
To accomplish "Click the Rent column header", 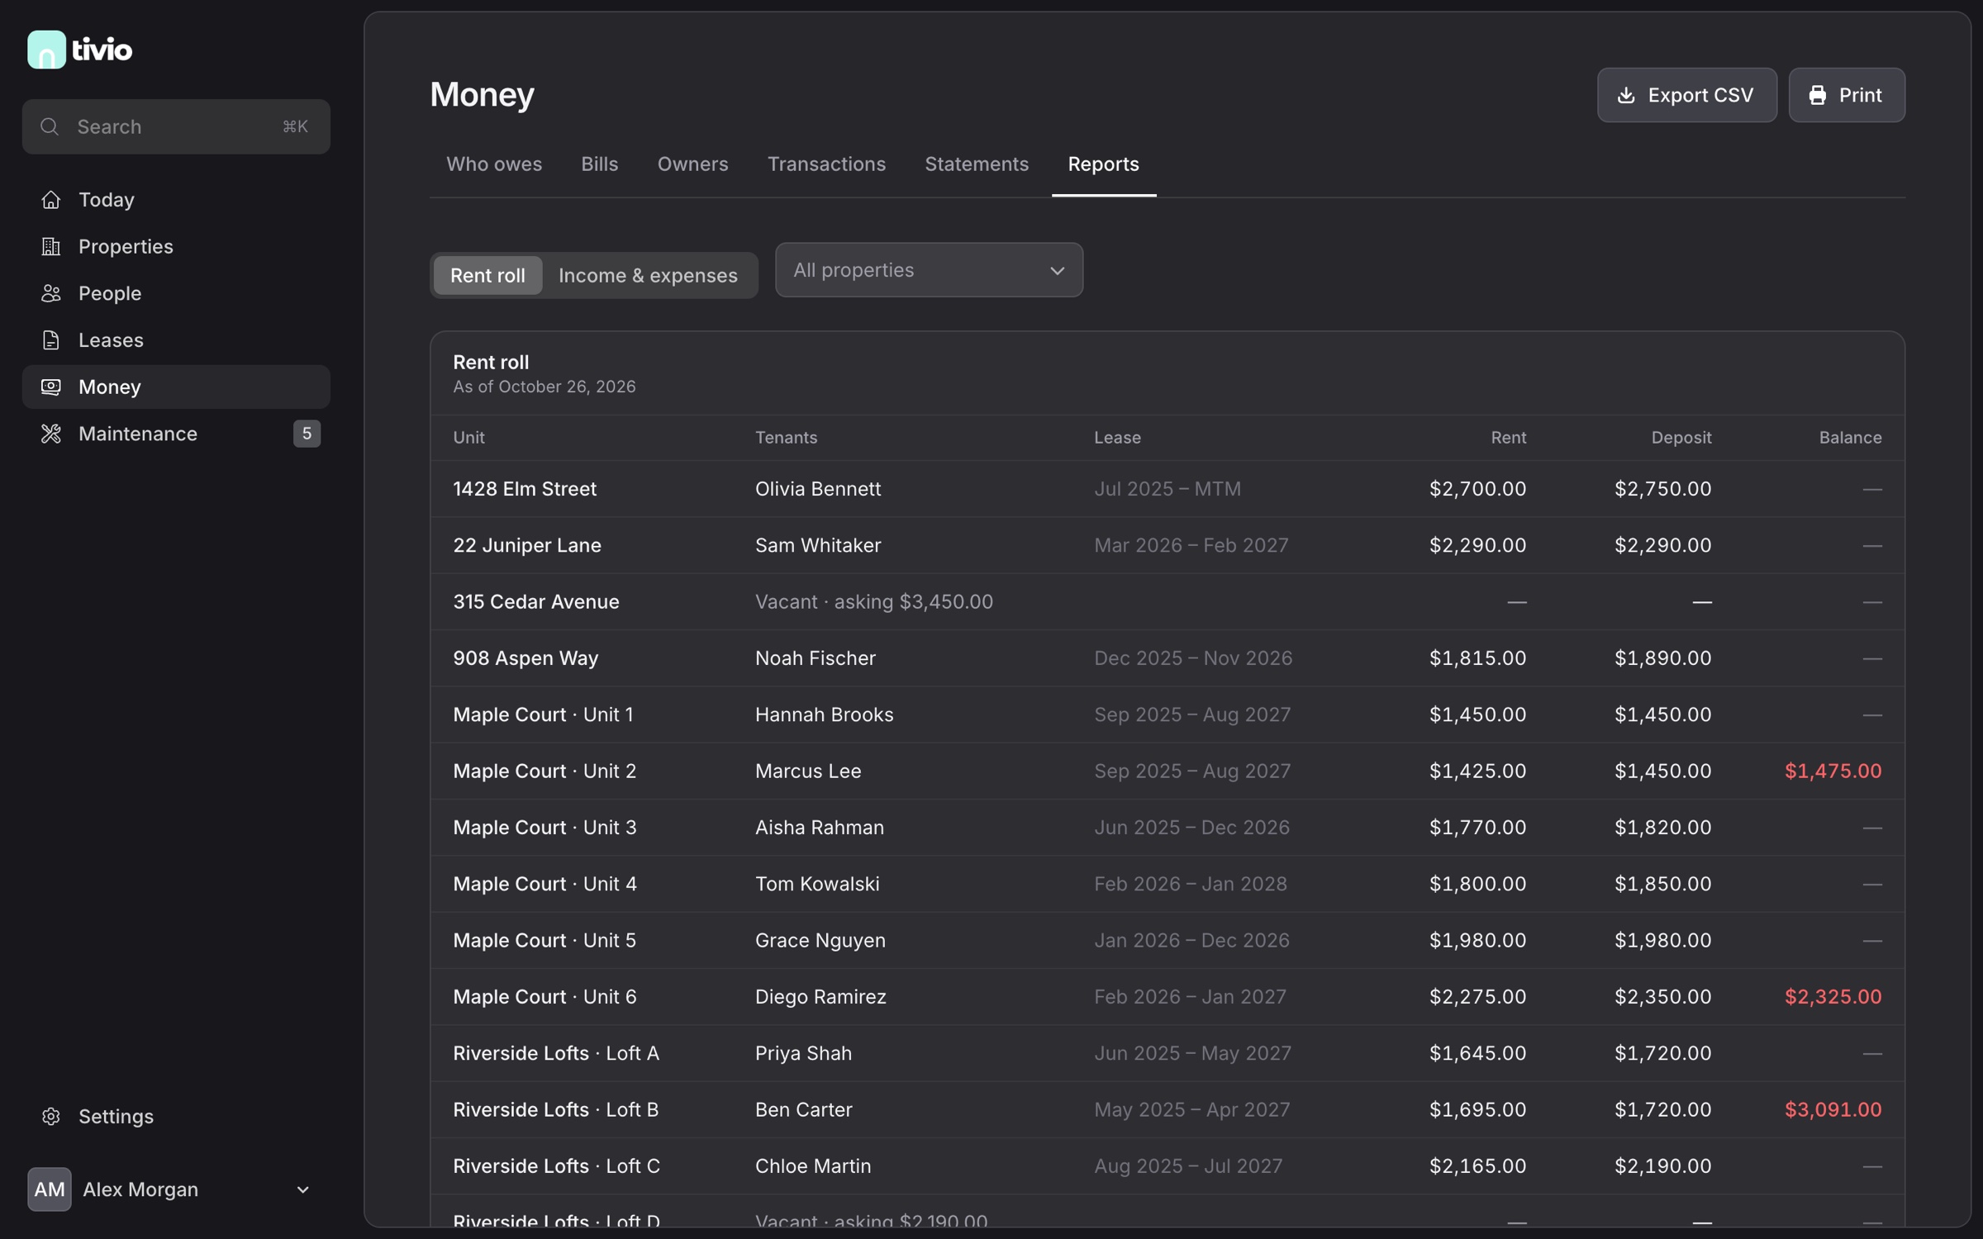I will tap(1508, 438).
